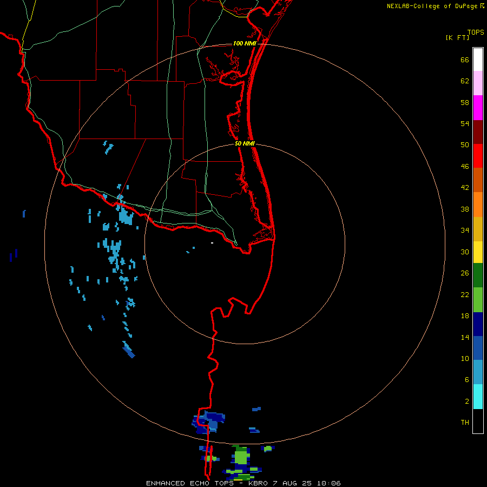
Task: Click the navy echo cluster on the southern border line
Action: [x=209, y=423]
